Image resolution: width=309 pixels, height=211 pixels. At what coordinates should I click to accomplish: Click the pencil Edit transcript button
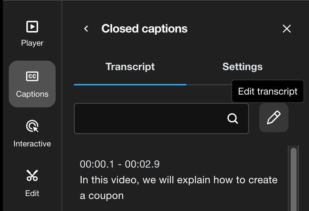point(274,118)
